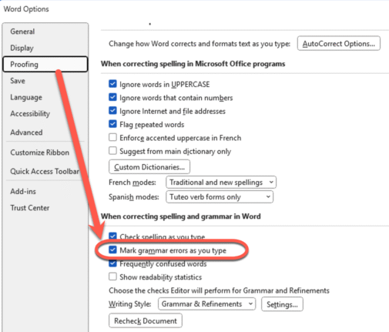Click the Recheck Document button

(x=146, y=320)
